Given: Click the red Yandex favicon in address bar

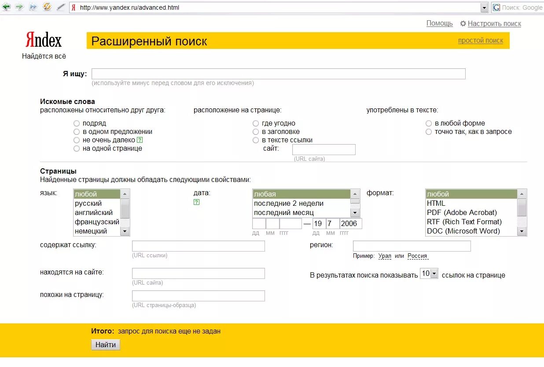Looking at the screenshot, I should point(74,7).
